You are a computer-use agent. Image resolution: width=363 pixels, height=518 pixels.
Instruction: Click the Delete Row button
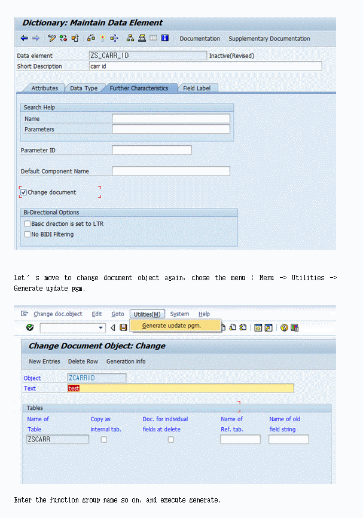[83, 361]
